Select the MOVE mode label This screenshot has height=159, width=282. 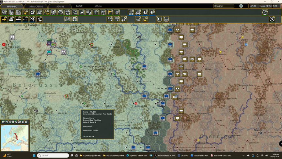pos(79,6)
